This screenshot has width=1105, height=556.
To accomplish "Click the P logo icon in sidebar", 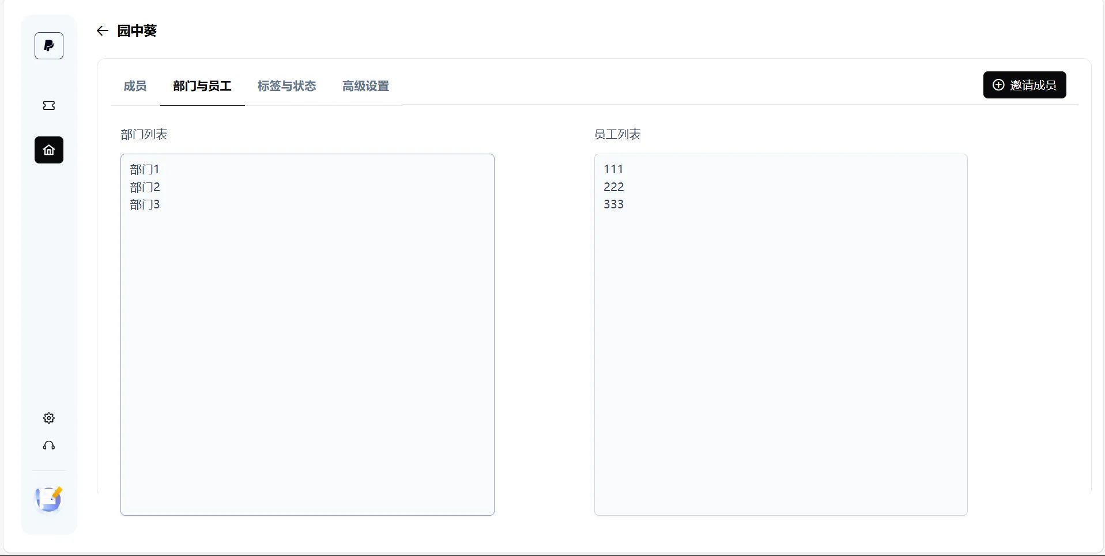I will 49,46.
